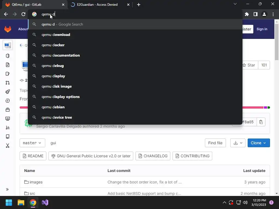
Task: Close the E2Guardian tab
Action: click(x=128, y=5)
